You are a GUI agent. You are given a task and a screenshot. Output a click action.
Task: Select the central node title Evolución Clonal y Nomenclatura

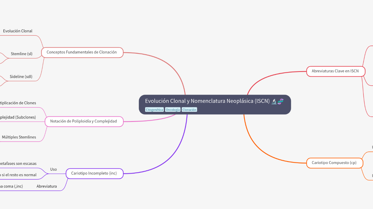[207, 101]
